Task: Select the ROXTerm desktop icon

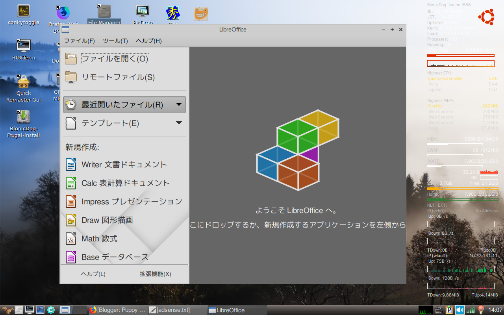Action: tap(24, 50)
